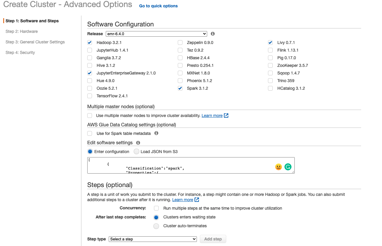Screen dimensions: 382x246
Task: Click the Software Configuration heading
Action: click(120, 24)
